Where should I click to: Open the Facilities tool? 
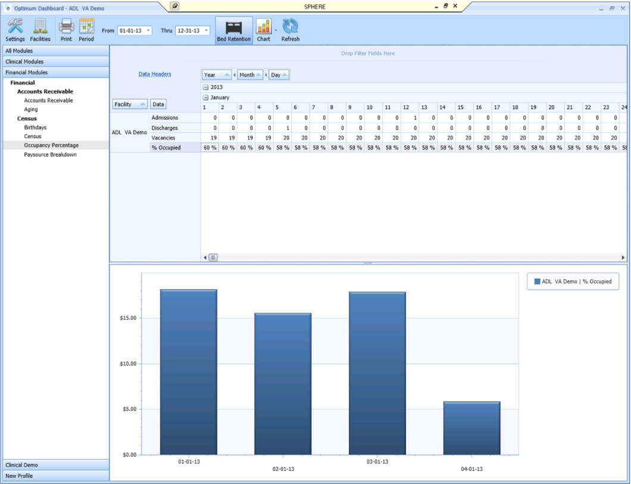tap(40, 29)
